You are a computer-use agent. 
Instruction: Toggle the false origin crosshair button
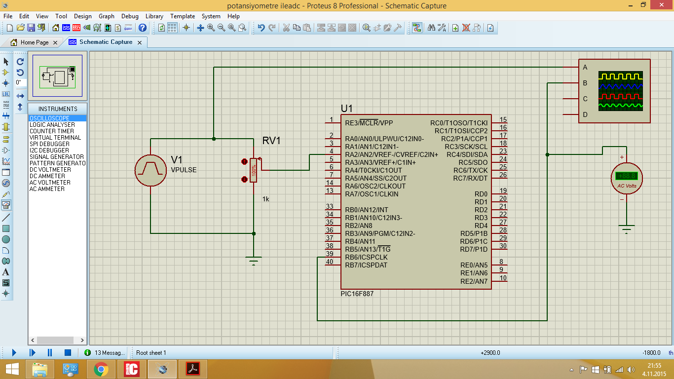186,28
